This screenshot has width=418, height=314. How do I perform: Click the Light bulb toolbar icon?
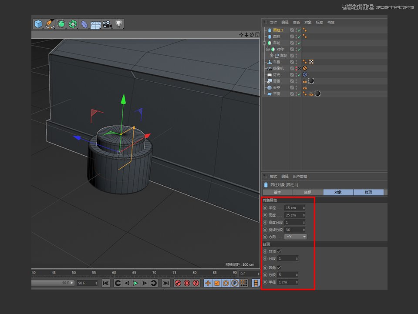coord(118,24)
